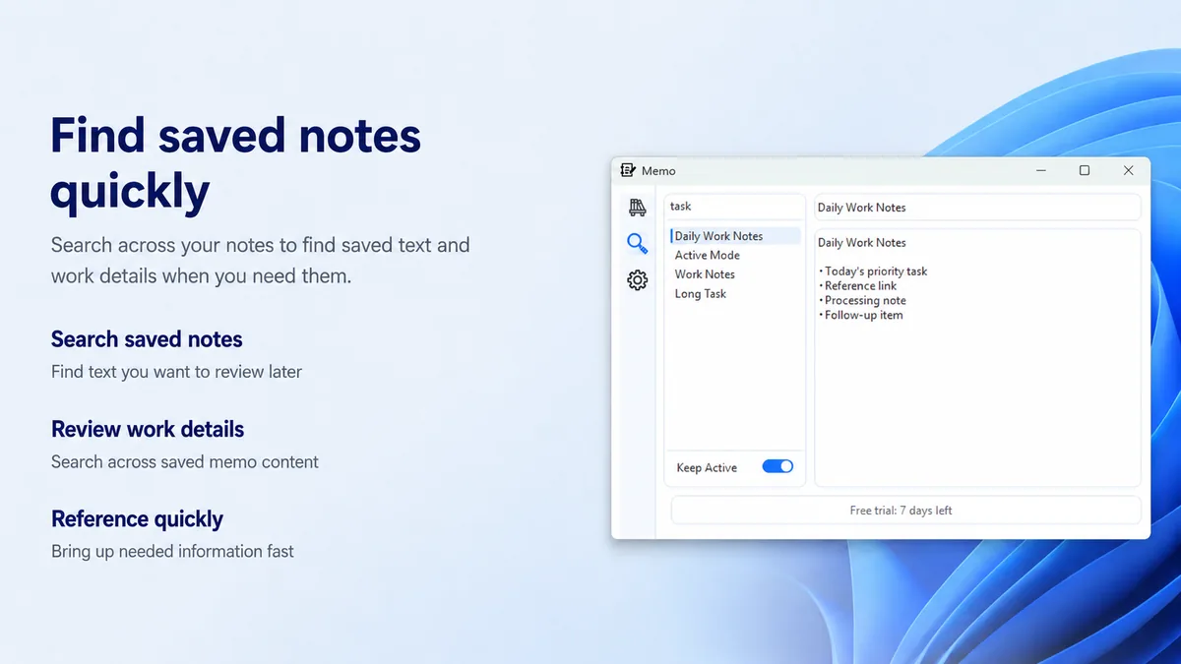
Task: Close the Memo window
Action: [1129, 170]
